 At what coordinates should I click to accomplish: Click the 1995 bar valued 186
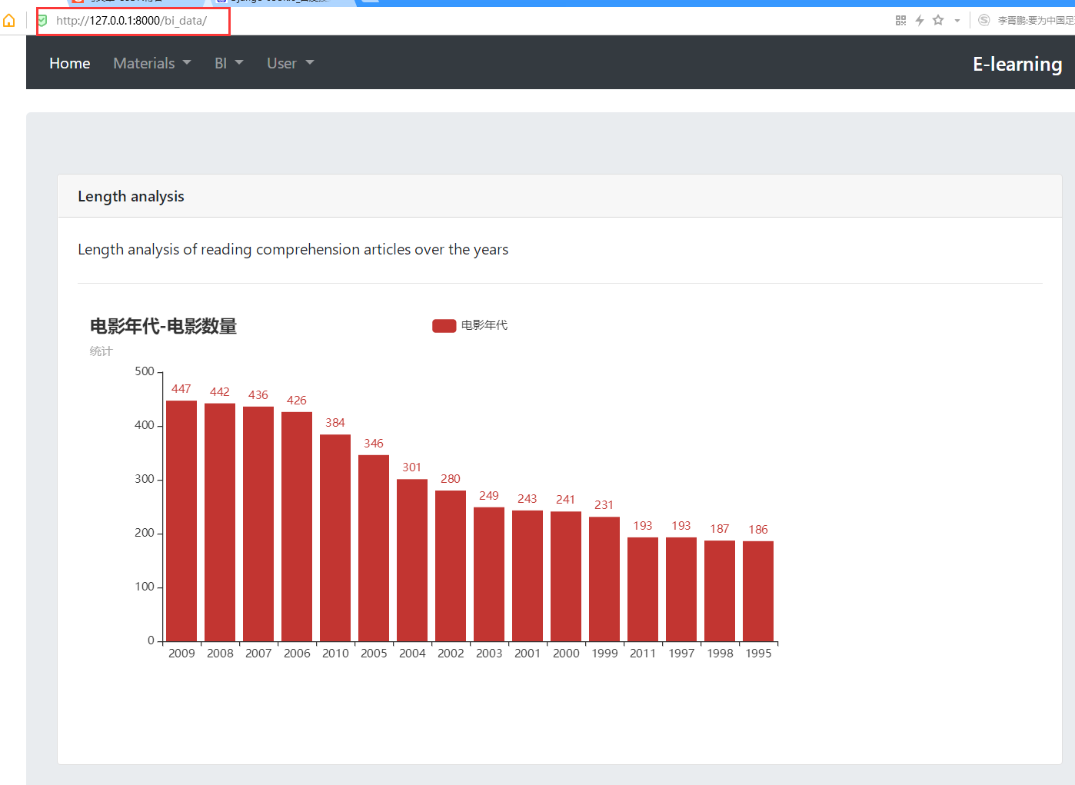coord(758,591)
